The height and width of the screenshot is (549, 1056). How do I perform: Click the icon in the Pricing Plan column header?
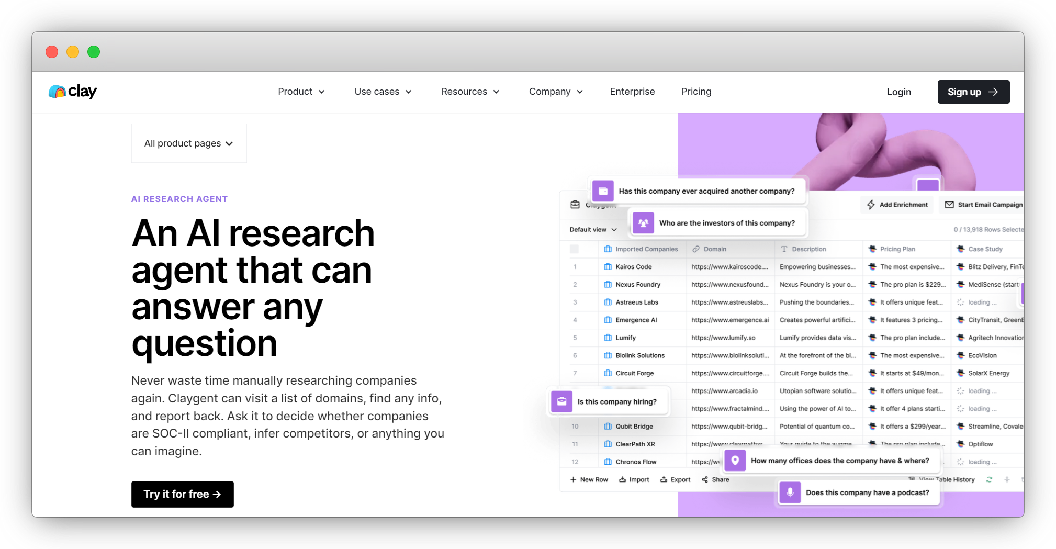point(872,249)
